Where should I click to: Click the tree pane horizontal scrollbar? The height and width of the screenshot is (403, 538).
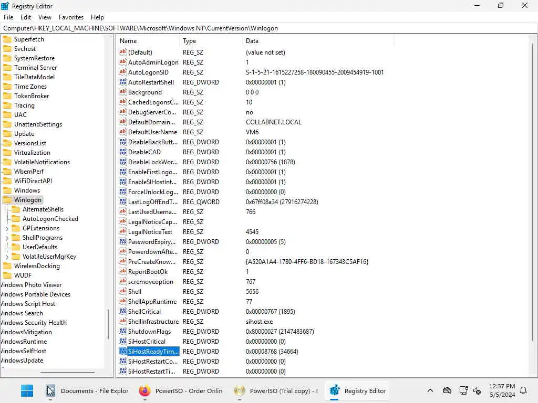[67, 372]
